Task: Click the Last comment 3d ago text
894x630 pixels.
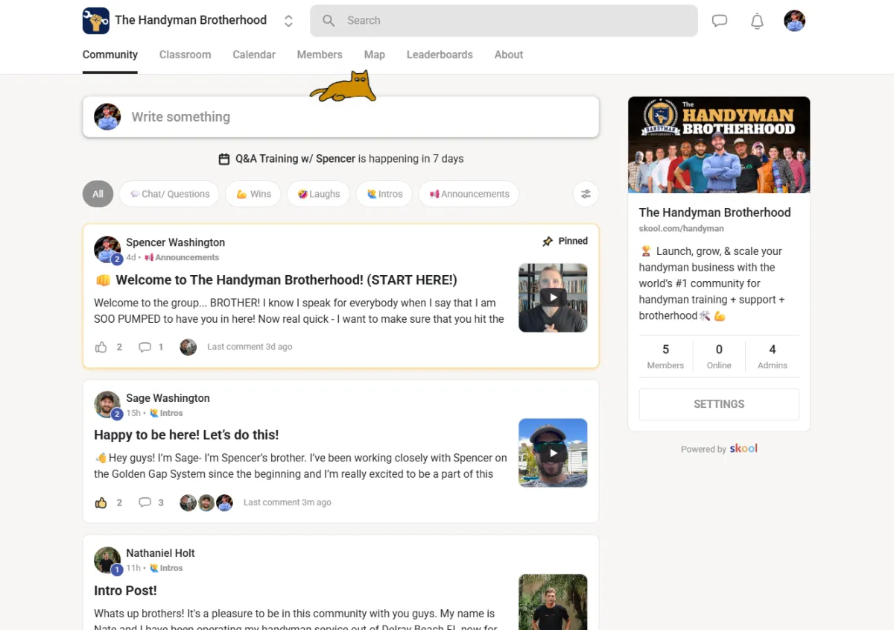Action: pyautogui.click(x=250, y=347)
